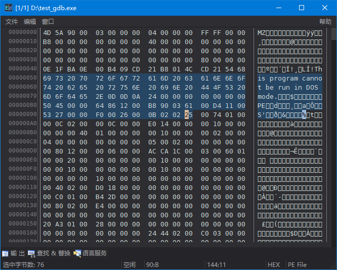The width and height of the screenshot is (337, 270).
Task: Open the 文件 menu
Action: 12,21
